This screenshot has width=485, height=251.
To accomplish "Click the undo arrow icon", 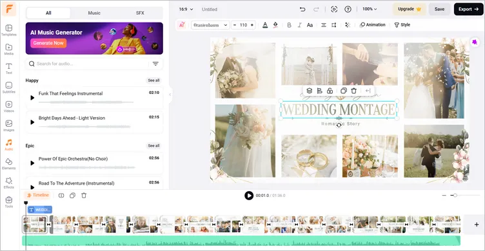I will click(302, 9).
